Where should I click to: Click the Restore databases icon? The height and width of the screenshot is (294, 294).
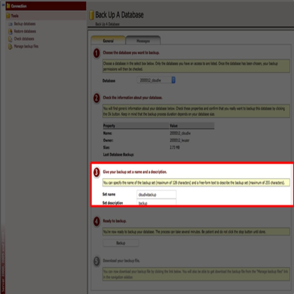[x=10, y=32]
